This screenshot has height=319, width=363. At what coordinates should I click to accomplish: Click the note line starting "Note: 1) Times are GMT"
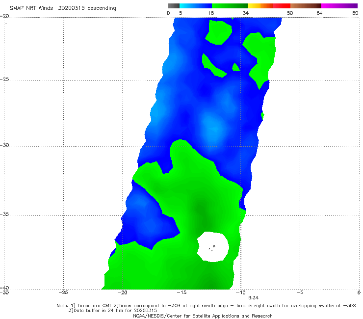click(x=206, y=306)
